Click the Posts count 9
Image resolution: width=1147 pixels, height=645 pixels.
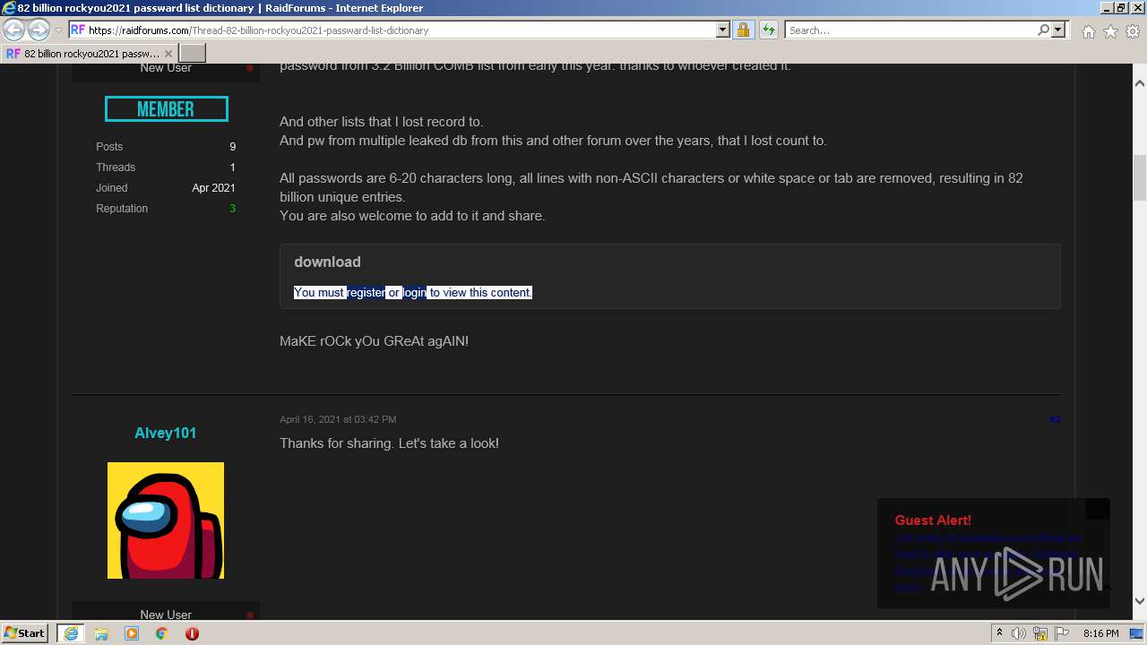coord(233,147)
